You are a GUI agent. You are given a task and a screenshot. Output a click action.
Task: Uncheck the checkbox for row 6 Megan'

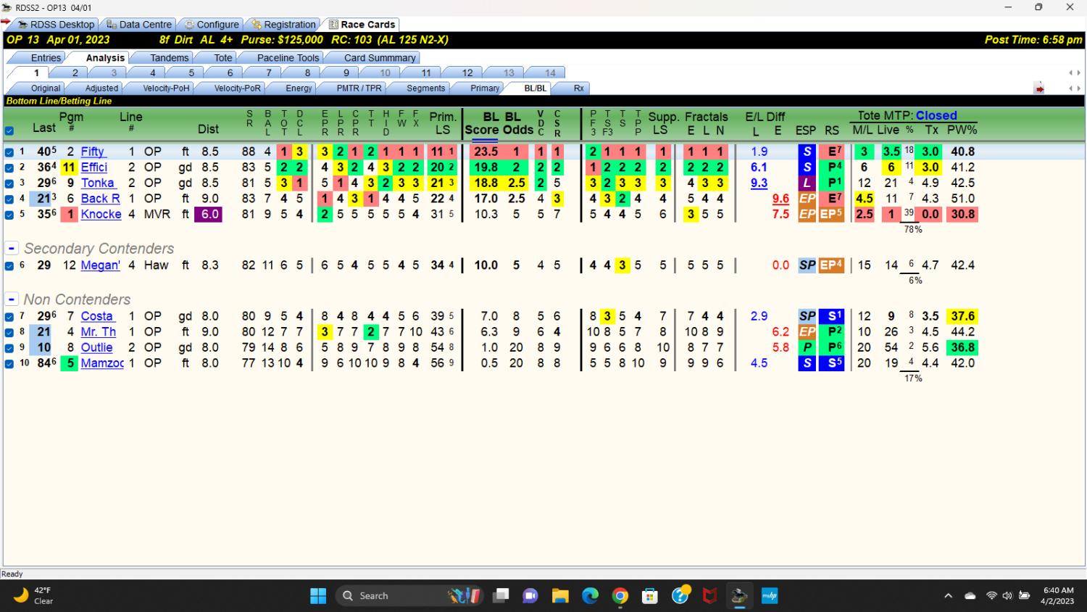coord(9,266)
